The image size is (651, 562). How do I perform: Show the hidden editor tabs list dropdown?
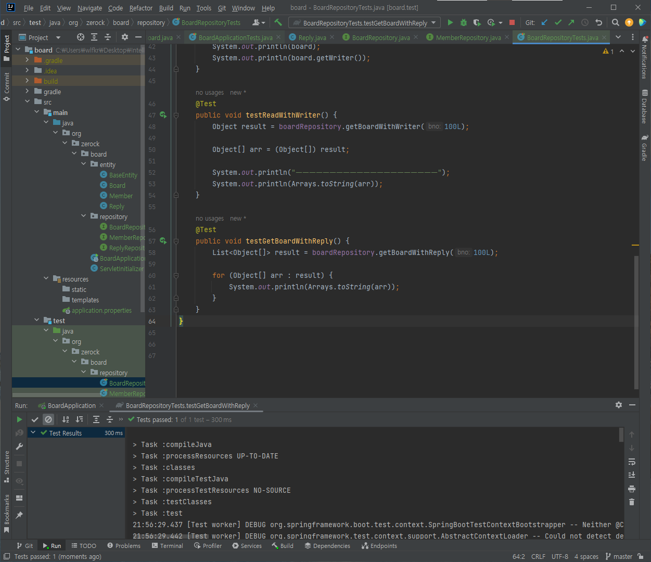click(x=618, y=37)
